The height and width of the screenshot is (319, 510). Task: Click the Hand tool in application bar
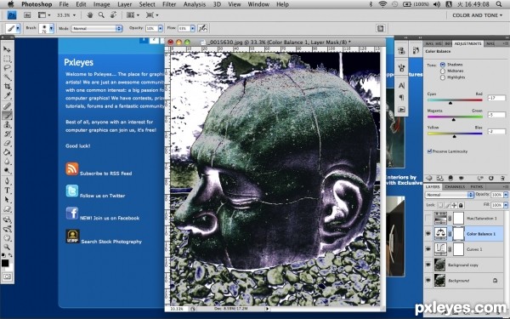pyautogui.click(x=90, y=15)
